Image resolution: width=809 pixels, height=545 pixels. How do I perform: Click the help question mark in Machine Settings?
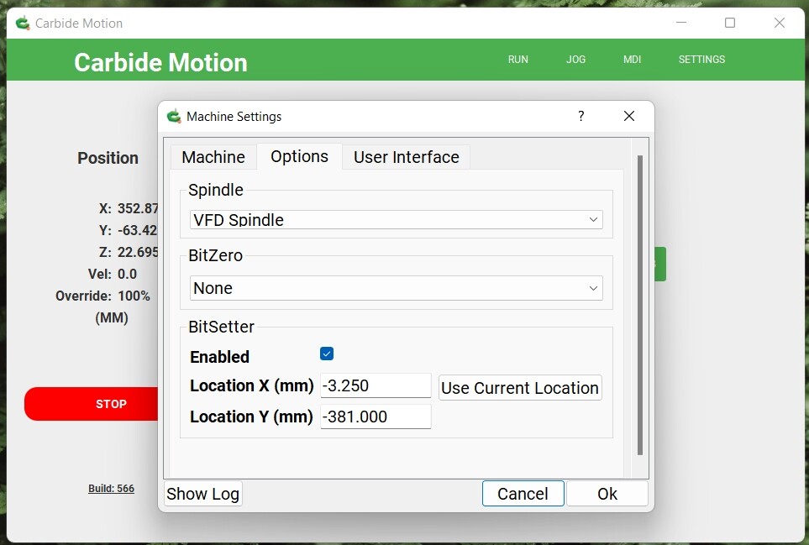(581, 116)
